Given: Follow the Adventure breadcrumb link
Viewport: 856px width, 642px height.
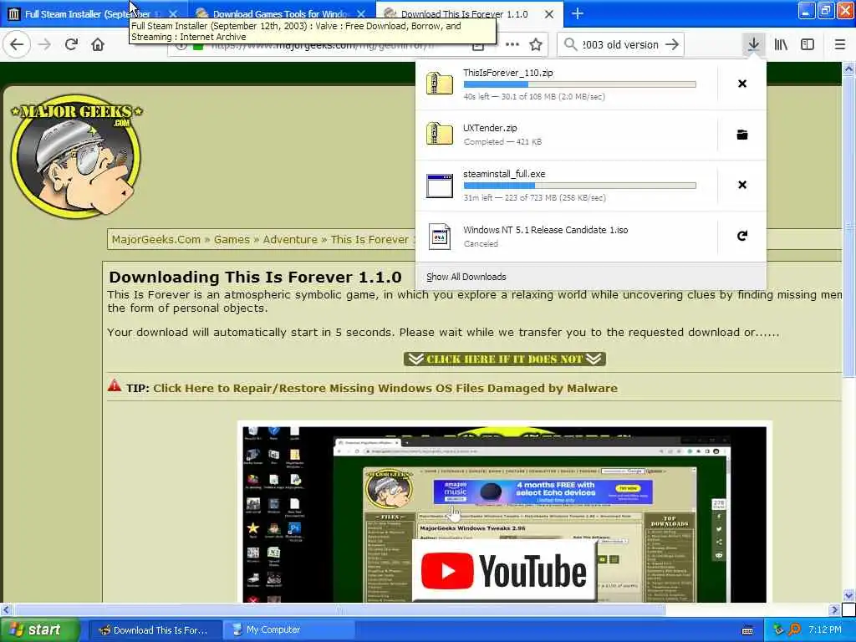Looking at the screenshot, I should 290,239.
